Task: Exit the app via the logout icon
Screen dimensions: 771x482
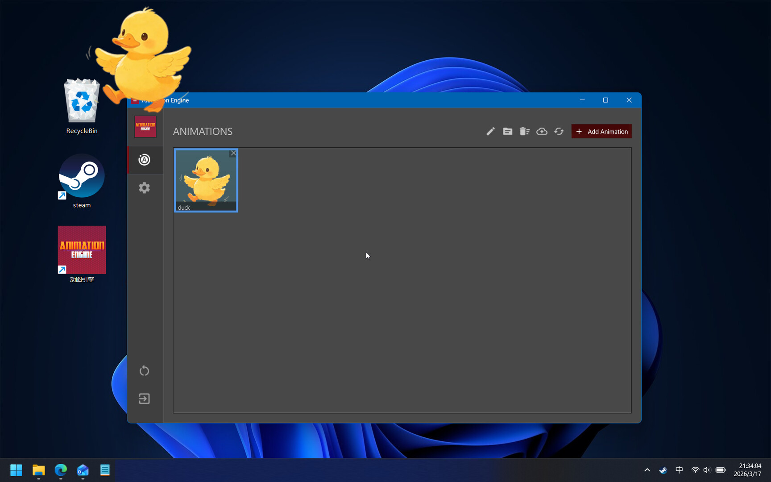Action: 144,399
